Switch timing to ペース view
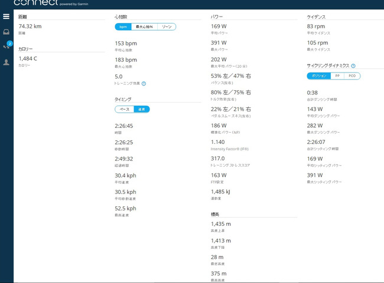 point(125,109)
